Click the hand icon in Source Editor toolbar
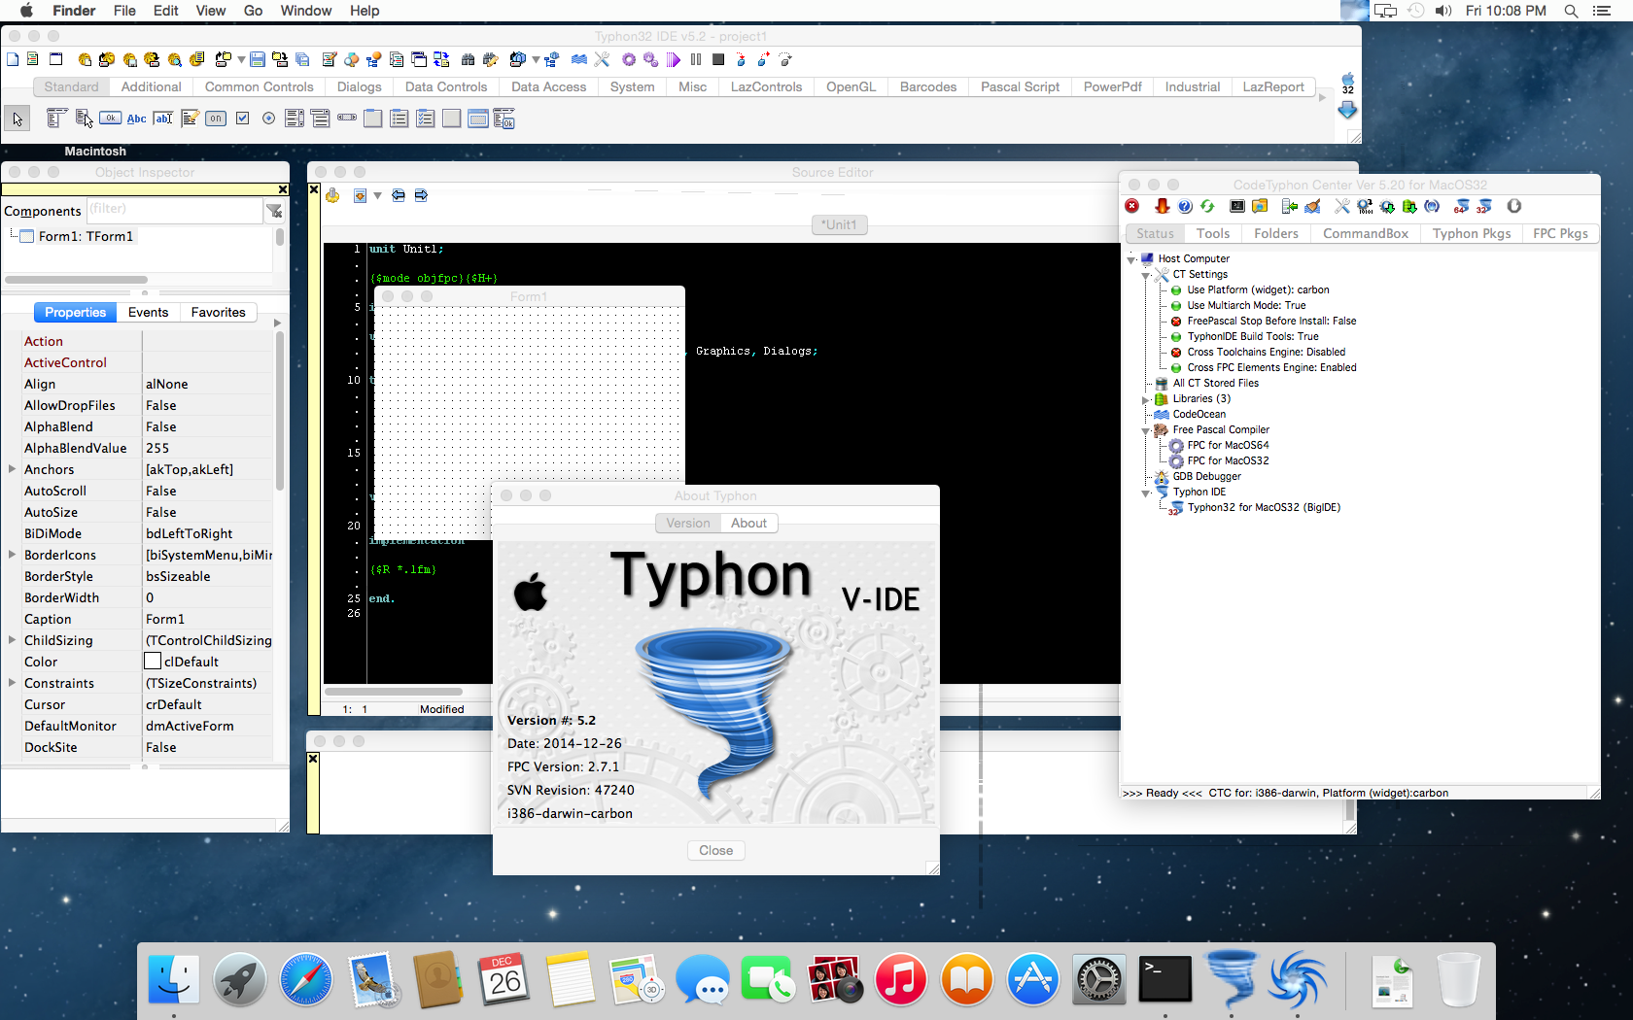 point(332,195)
